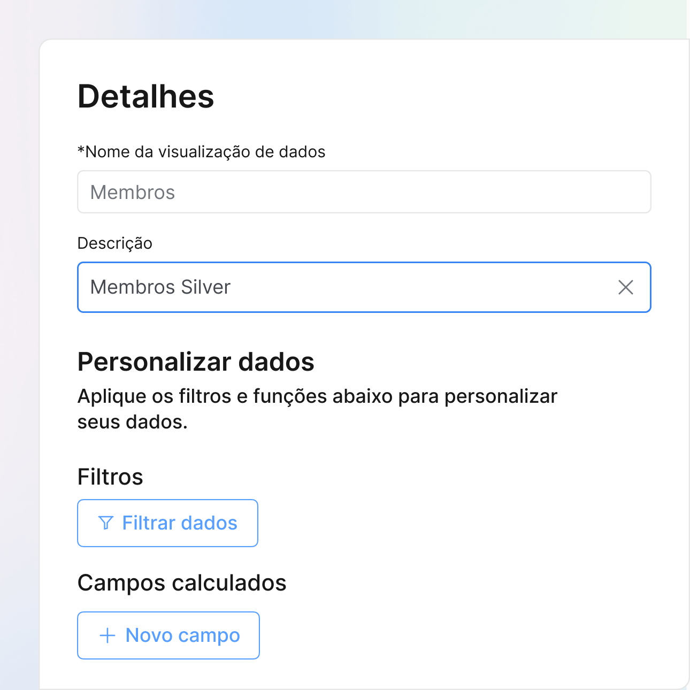This screenshot has width=690, height=690.
Task: Click the 'seus dados.' line of help text
Action: 133,423
